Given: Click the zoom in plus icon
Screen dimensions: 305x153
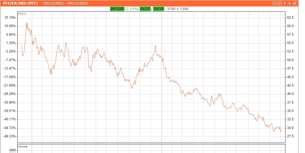Looking at the screenshot, I should (x=279, y=3).
